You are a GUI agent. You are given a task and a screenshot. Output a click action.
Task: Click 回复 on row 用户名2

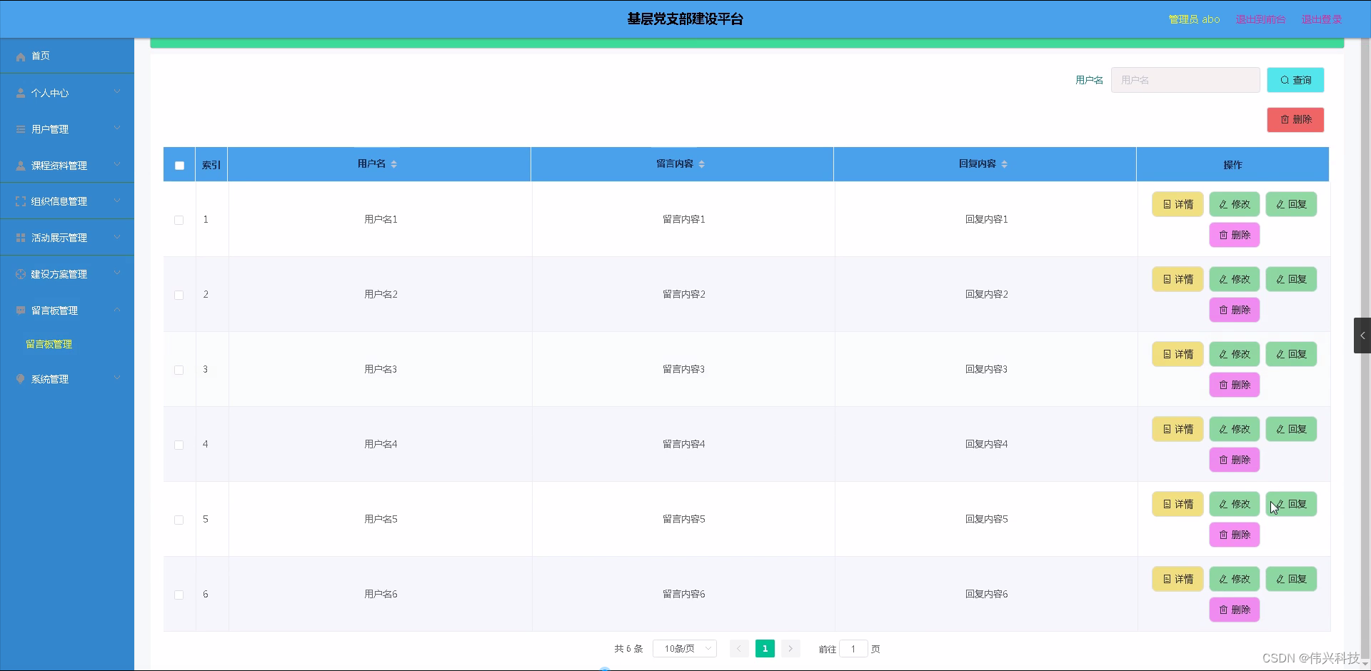point(1290,279)
